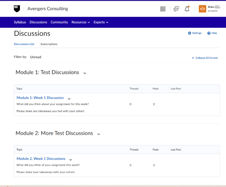Open Module 2, Week 1 Discussions topic
The height and width of the screenshot is (187, 226).
tap(41, 159)
